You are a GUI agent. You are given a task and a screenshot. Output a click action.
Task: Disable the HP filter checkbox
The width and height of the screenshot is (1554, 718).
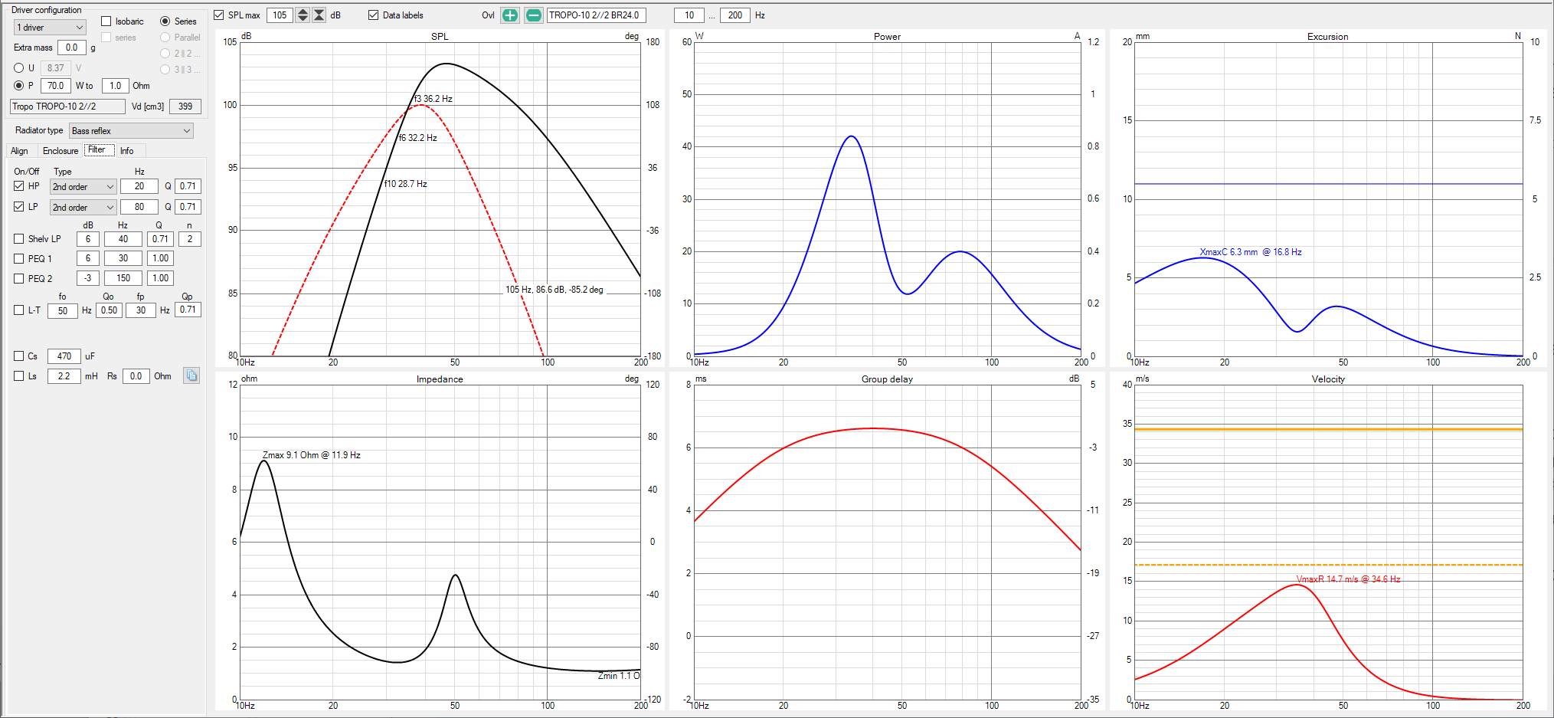coord(19,186)
